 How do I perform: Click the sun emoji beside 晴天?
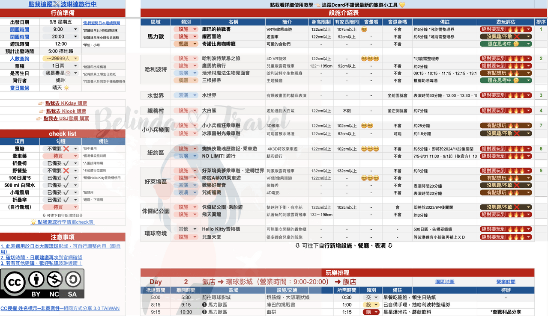[66, 88]
